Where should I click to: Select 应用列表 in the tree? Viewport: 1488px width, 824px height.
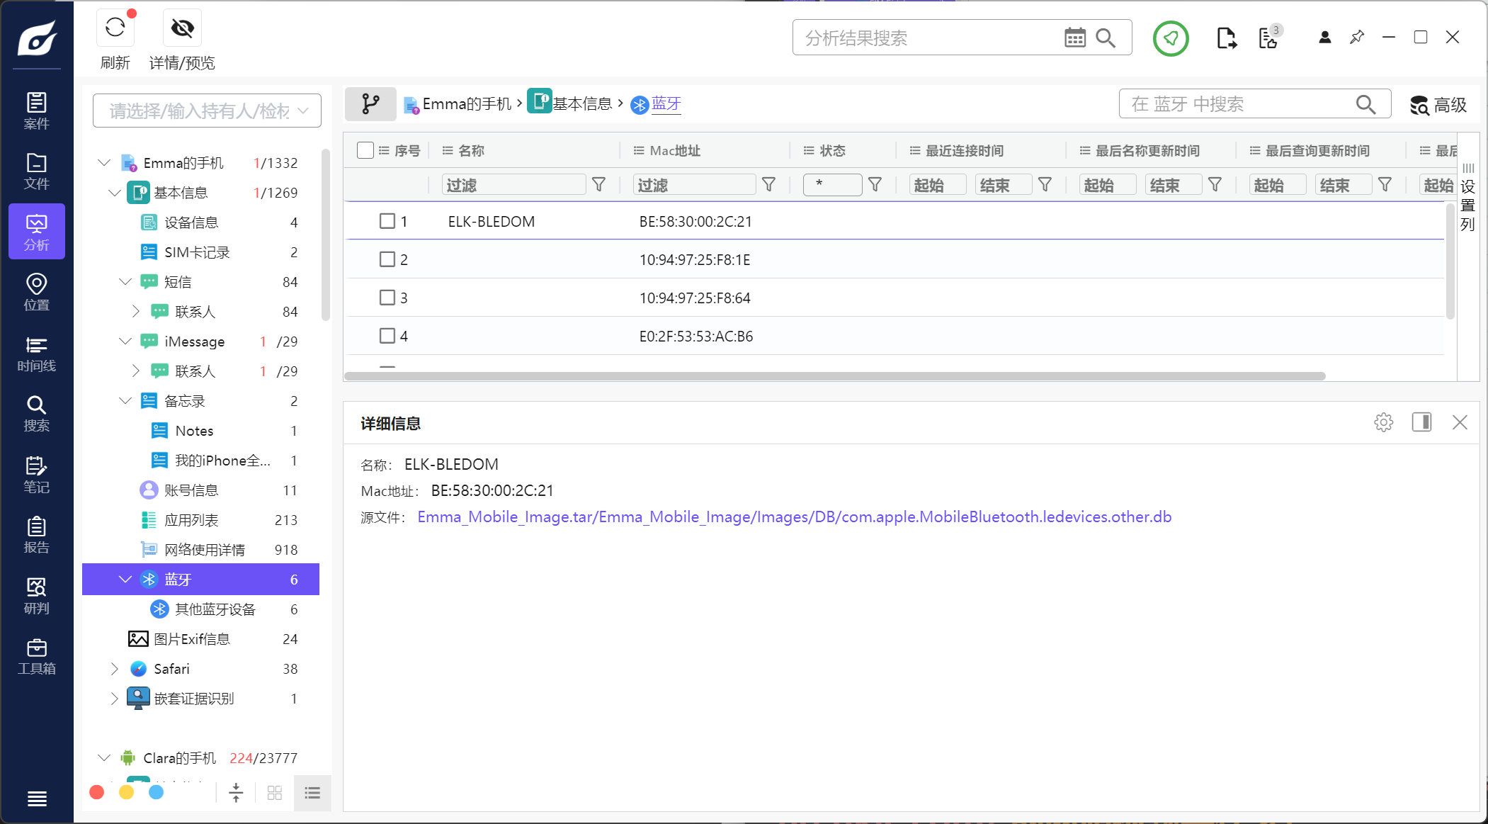click(x=191, y=520)
